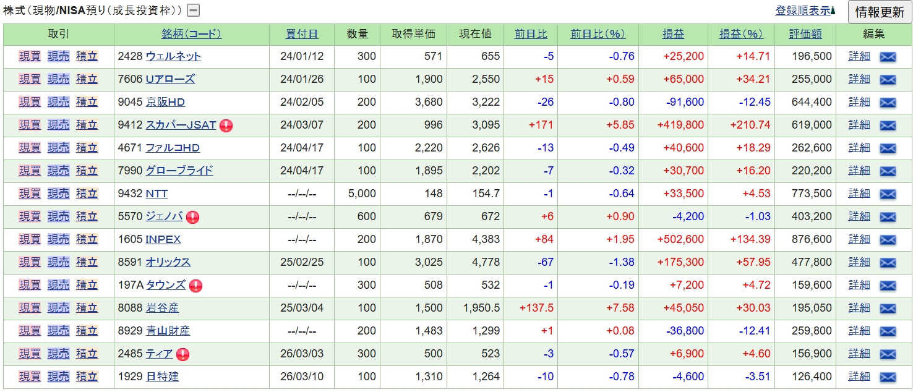The height and width of the screenshot is (392, 913).
Task: Click the mail icon in the INPEX row
Action: pos(888,240)
